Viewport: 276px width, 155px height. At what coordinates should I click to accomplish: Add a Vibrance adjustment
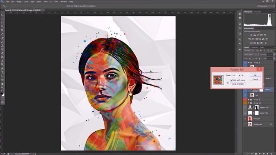pos(265,35)
